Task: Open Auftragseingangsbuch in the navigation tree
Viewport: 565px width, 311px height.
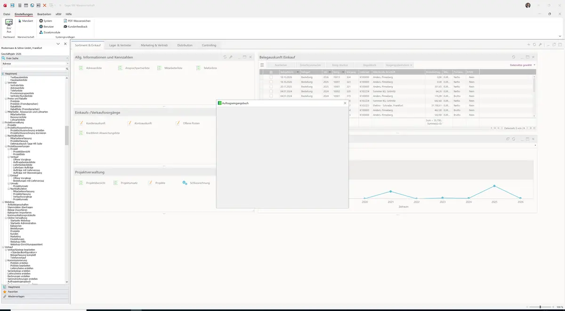Action: pyautogui.click(x=19, y=282)
